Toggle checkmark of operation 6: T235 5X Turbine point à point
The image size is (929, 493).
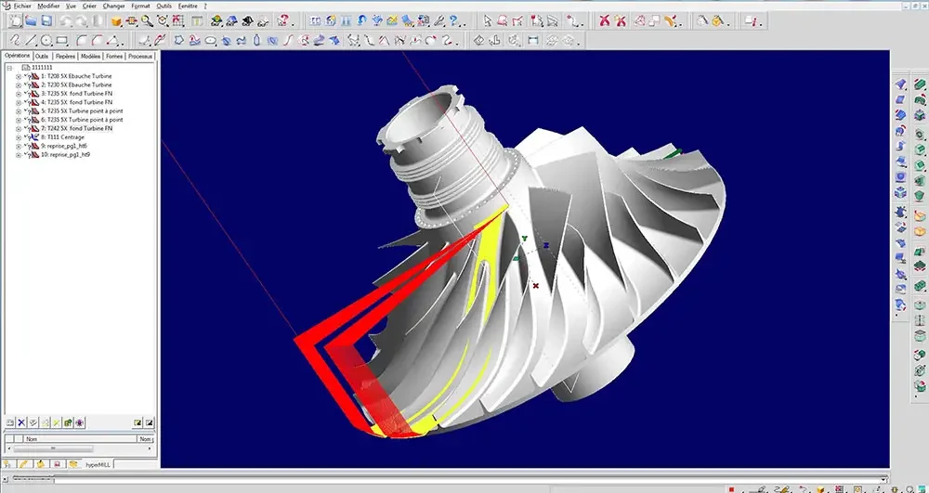tap(26, 120)
